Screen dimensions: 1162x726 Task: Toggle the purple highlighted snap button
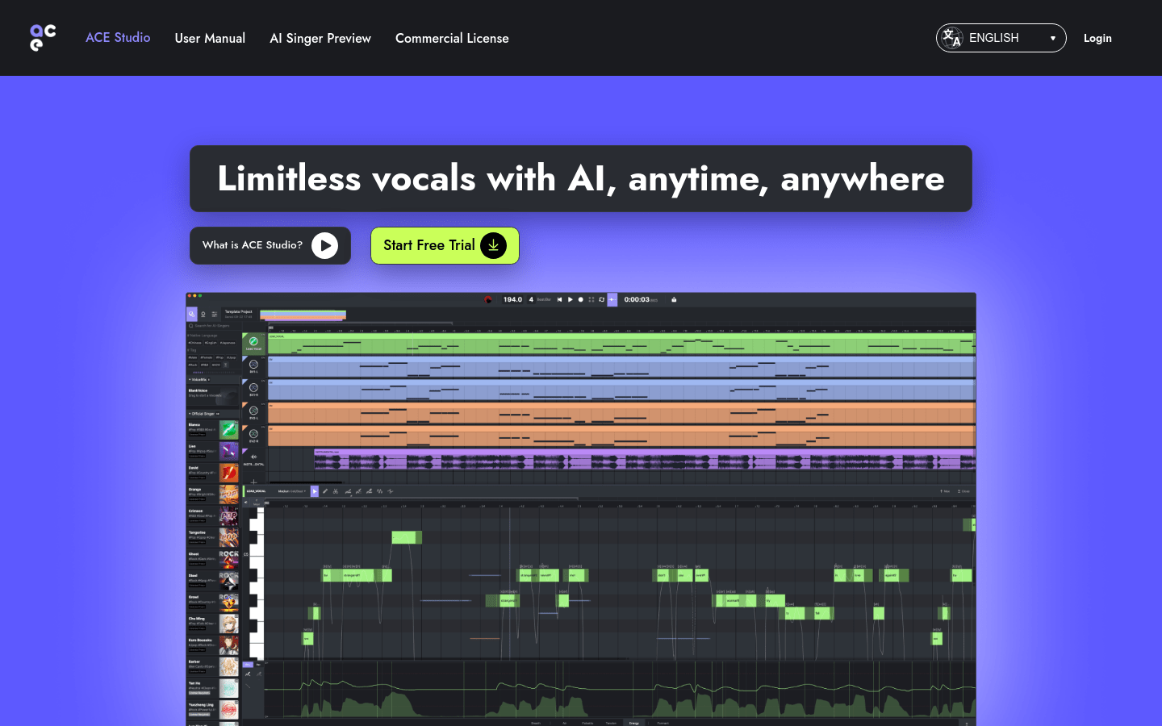(612, 299)
